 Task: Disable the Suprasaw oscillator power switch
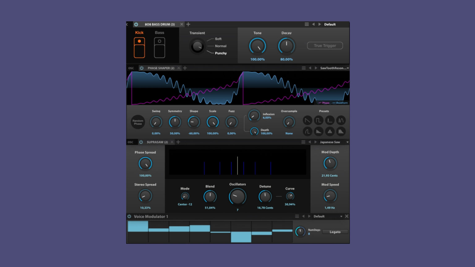(x=141, y=142)
